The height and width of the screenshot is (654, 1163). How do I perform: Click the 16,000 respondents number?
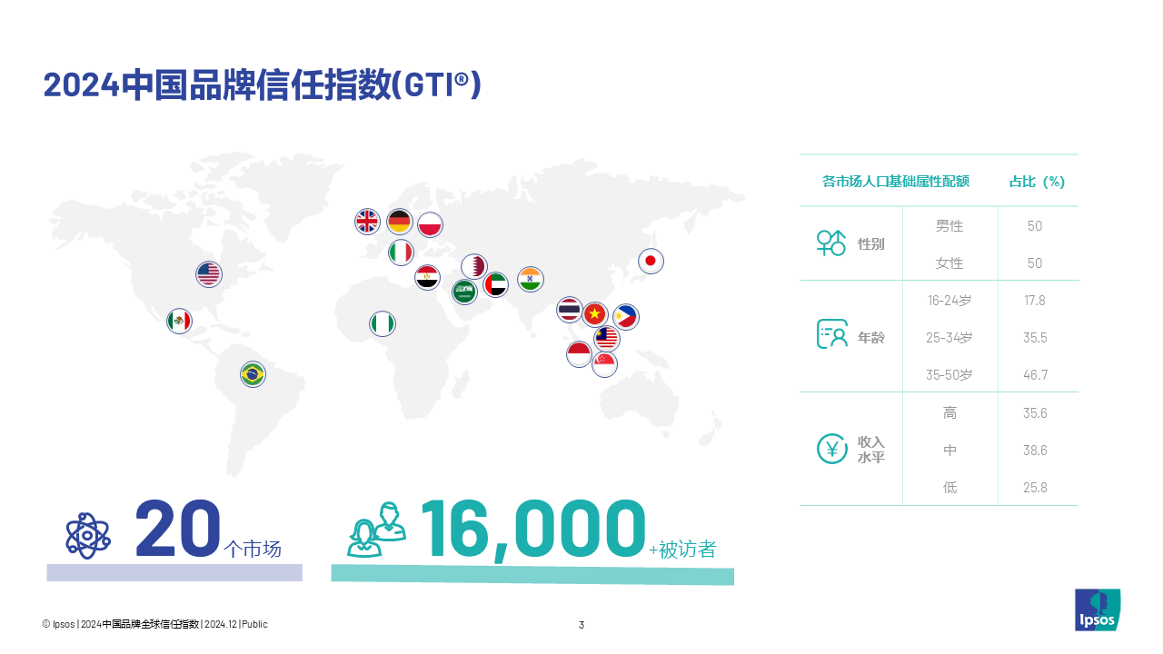click(x=532, y=528)
